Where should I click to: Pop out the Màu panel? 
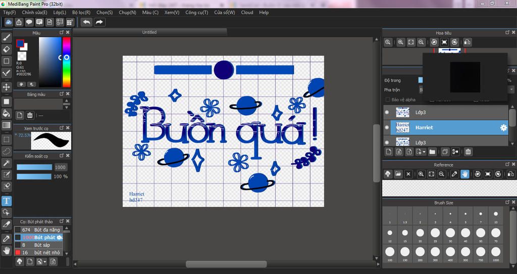click(62, 32)
